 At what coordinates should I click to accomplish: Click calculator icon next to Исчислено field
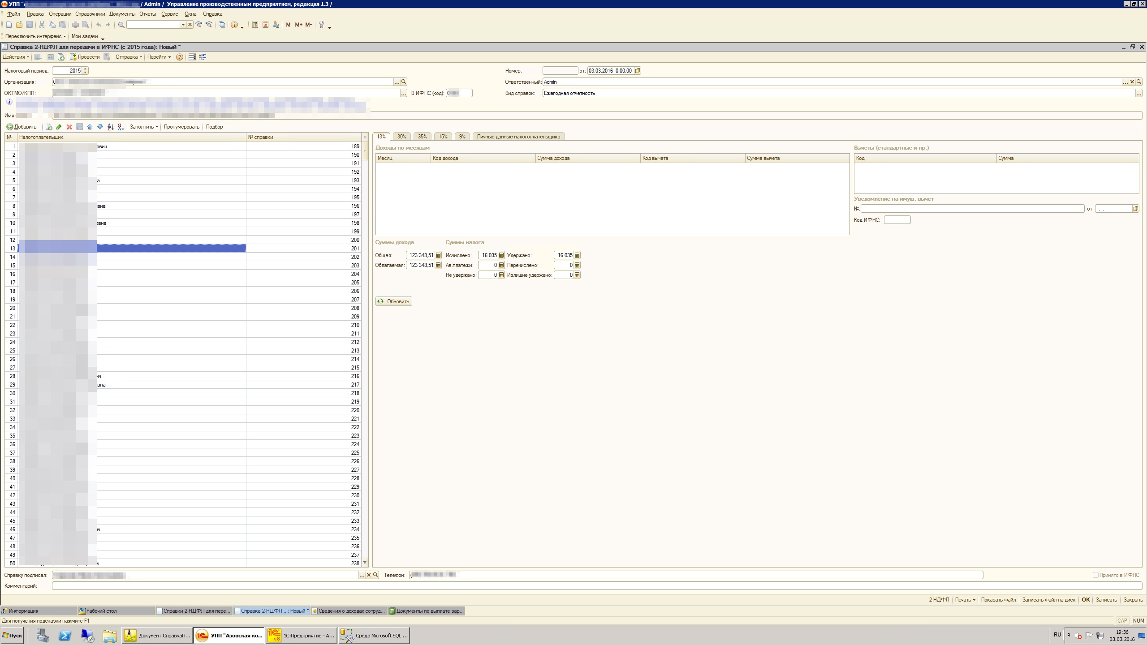click(x=501, y=255)
